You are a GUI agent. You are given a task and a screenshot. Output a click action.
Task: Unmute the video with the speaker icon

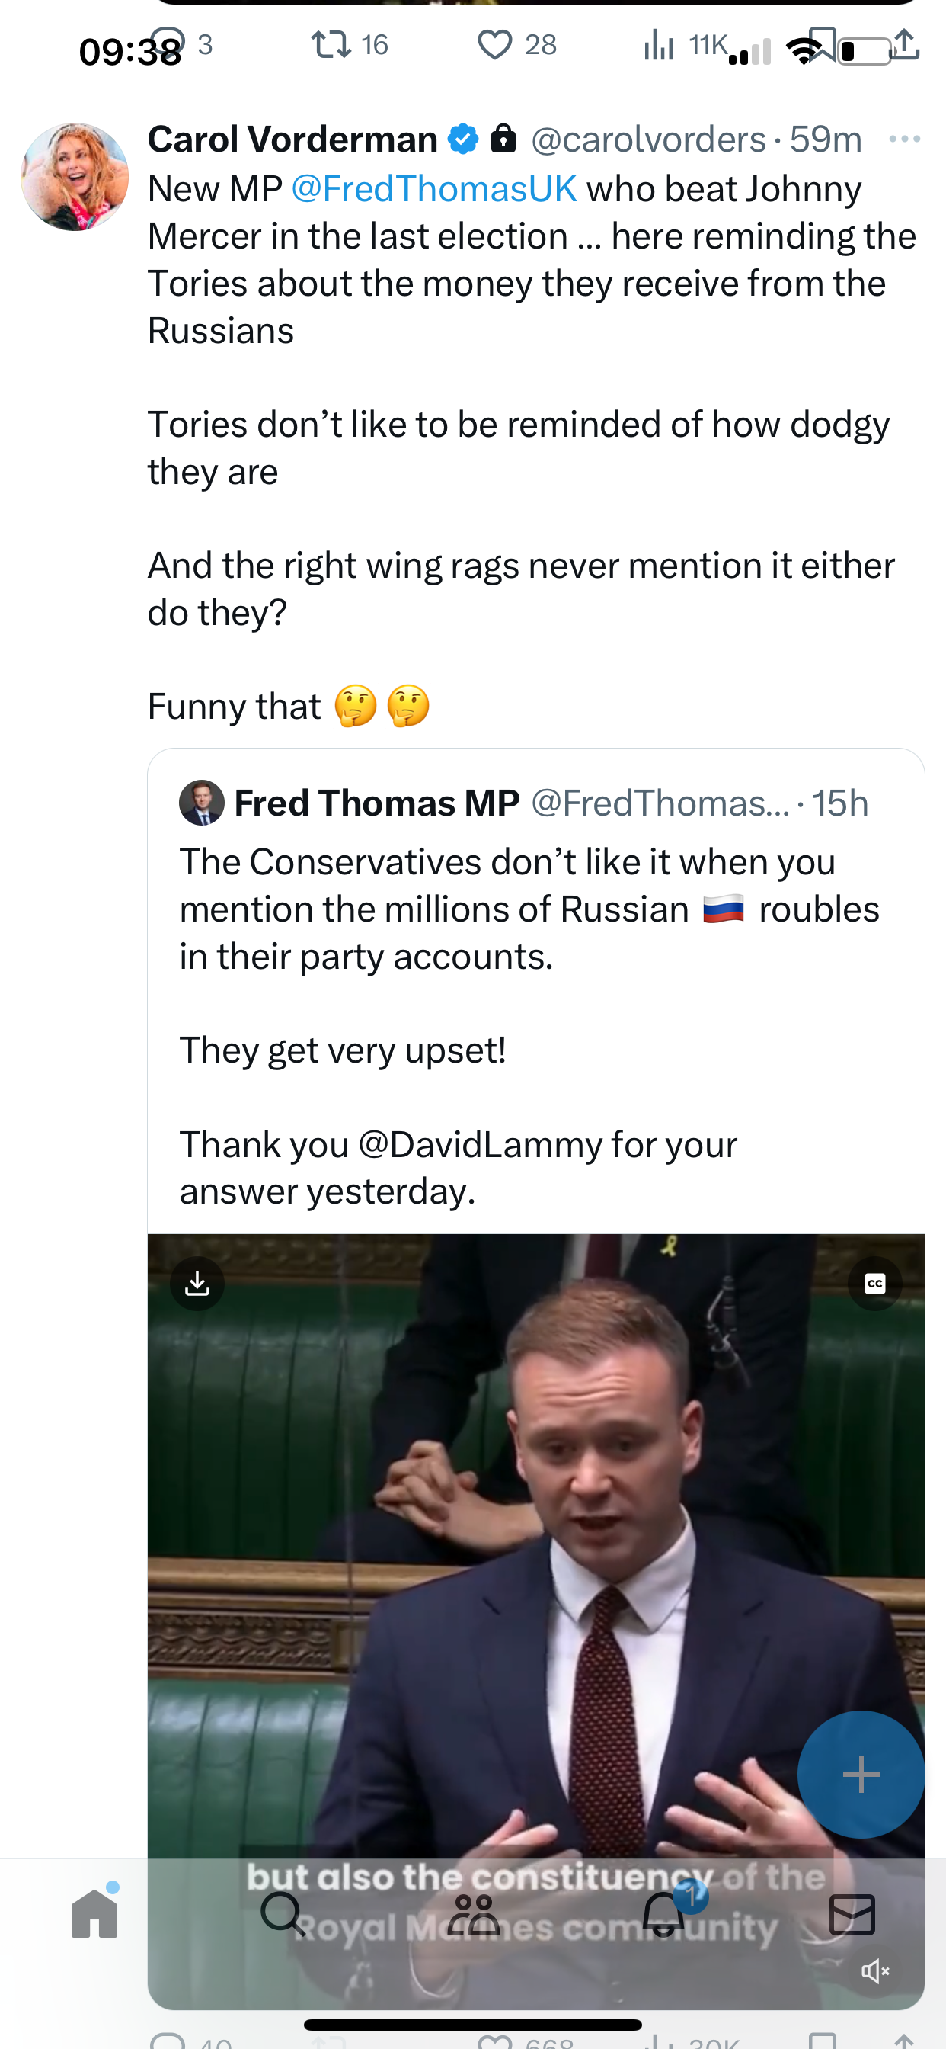click(875, 1970)
